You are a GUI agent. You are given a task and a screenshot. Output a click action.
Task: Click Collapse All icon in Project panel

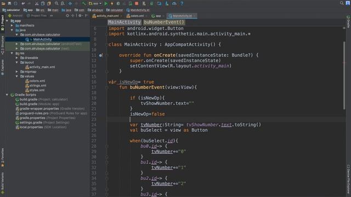pos(73,16)
